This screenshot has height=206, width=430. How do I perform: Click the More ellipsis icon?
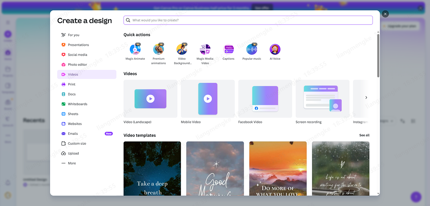(63, 163)
